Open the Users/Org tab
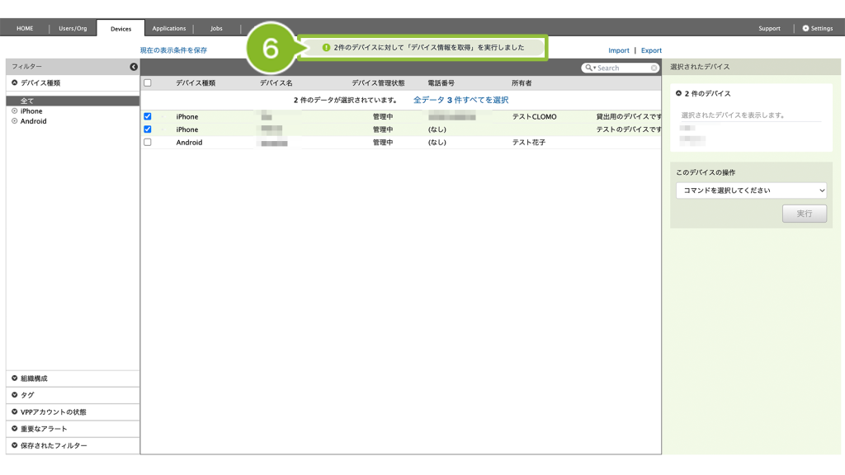This screenshot has width=845, height=475. 73,28
